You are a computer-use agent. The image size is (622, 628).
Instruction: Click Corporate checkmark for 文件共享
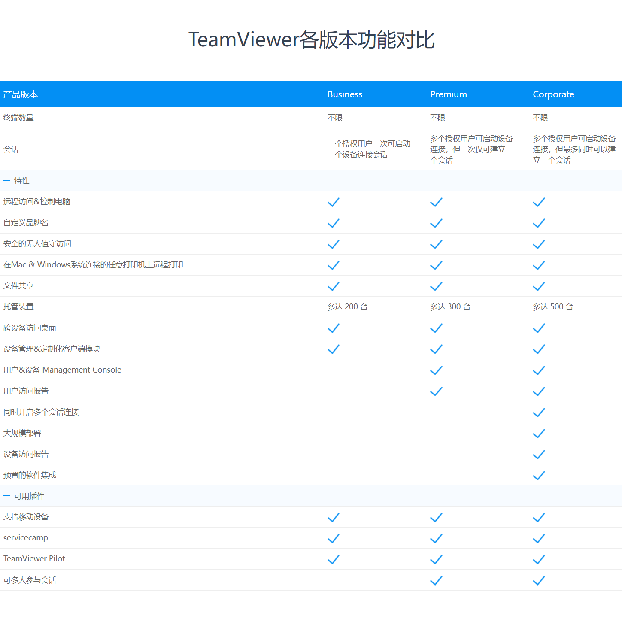[x=539, y=286]
